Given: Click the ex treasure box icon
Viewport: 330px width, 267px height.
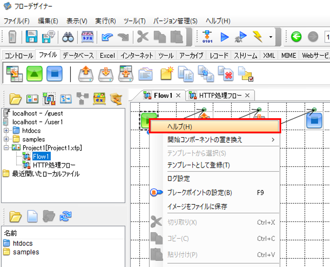Looking at the screenshot, I should point(99,99).
